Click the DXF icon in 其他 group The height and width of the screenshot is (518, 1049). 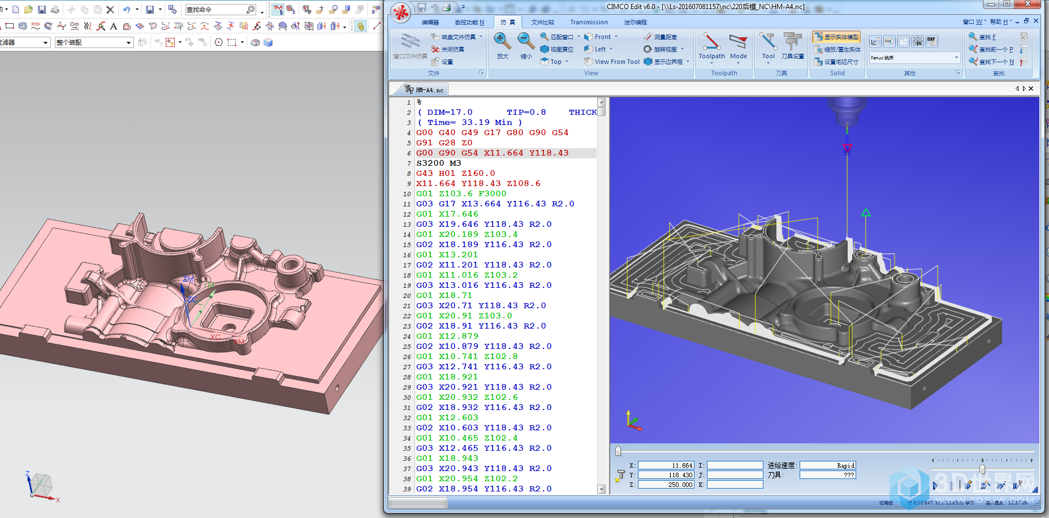[931, 41]
